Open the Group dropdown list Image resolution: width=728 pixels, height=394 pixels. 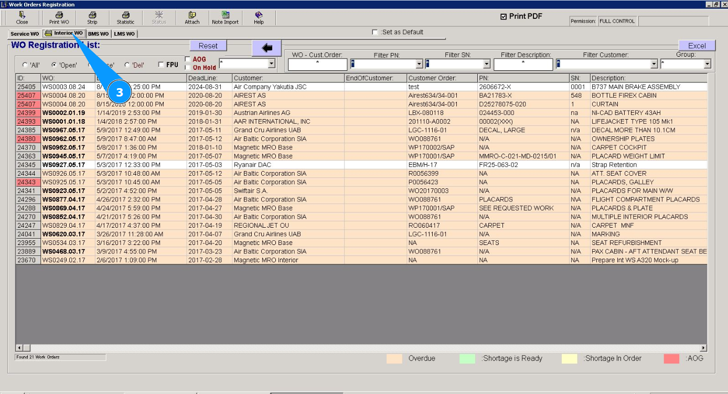(707, 64)
